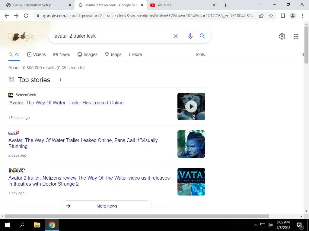Select the Videos search filter
This screenshot has width=309, height=231.
point(37,54)
